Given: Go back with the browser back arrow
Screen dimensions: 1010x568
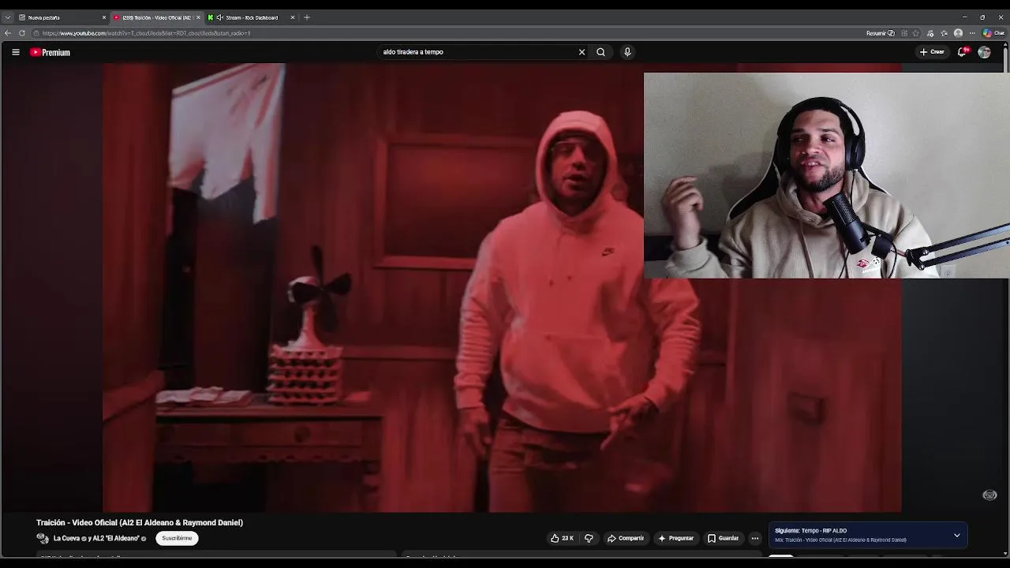Looking at the screenshot, I should [x=8, y=33].
